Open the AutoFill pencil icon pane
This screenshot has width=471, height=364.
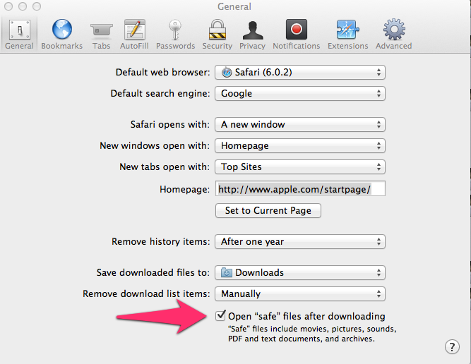pyautogui.click(x=134, y=34)
